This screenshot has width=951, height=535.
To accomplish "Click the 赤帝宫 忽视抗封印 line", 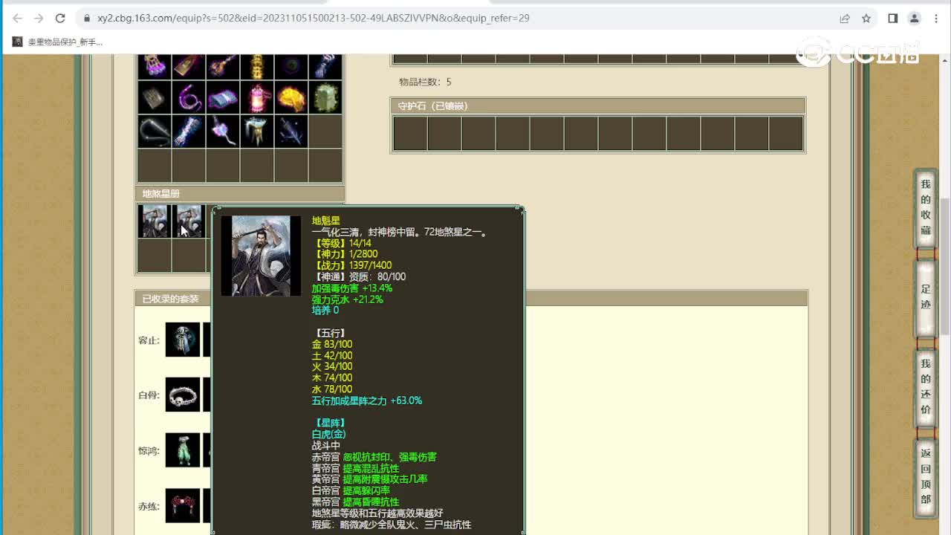I will click(x=374, y=457).
